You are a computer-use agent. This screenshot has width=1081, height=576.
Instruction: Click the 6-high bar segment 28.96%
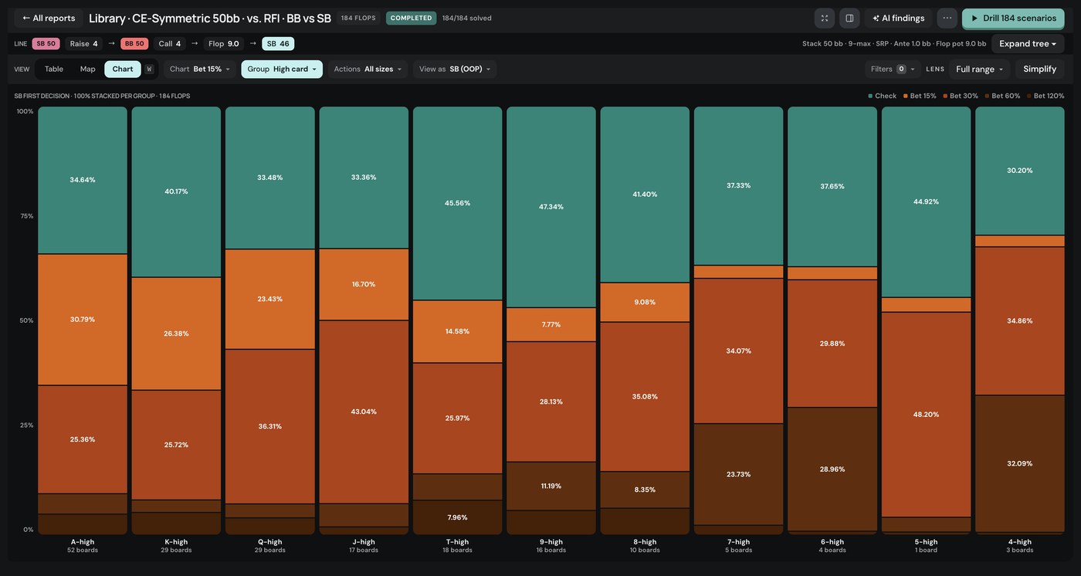(832, 469)
